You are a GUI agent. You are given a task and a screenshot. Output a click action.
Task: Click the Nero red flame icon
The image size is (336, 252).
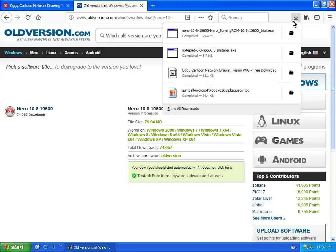[10, 112]
